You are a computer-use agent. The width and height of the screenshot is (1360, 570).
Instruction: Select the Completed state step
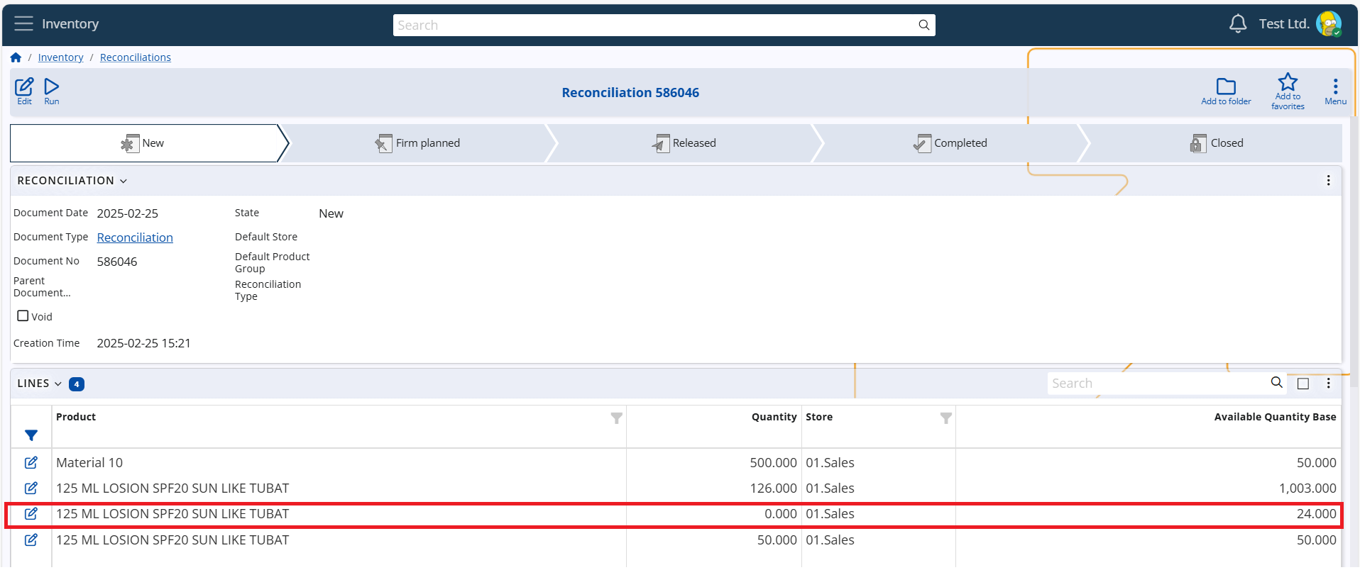[x=950, y=143]
